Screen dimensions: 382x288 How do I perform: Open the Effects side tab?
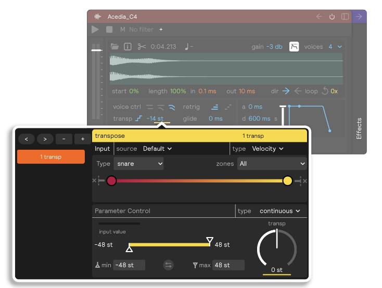[359, 128]
